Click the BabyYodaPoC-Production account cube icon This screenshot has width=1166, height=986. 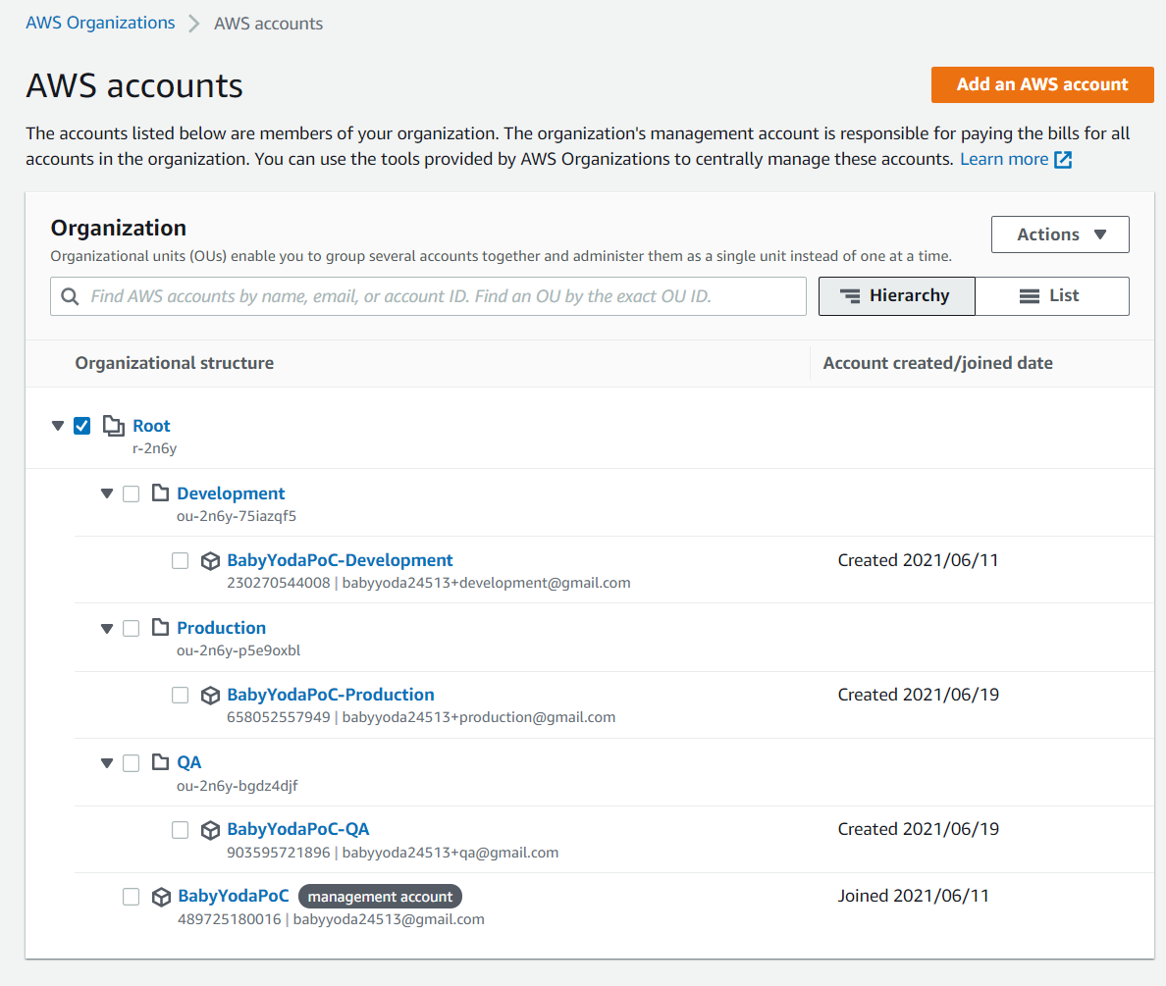pos(210,696)
